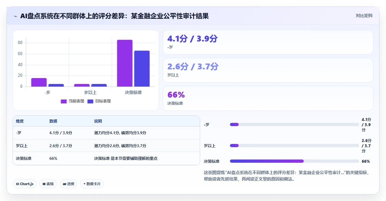The image size is (386, 201).
Task: Select the 进度 tag
Action: [x=68, y=184]
